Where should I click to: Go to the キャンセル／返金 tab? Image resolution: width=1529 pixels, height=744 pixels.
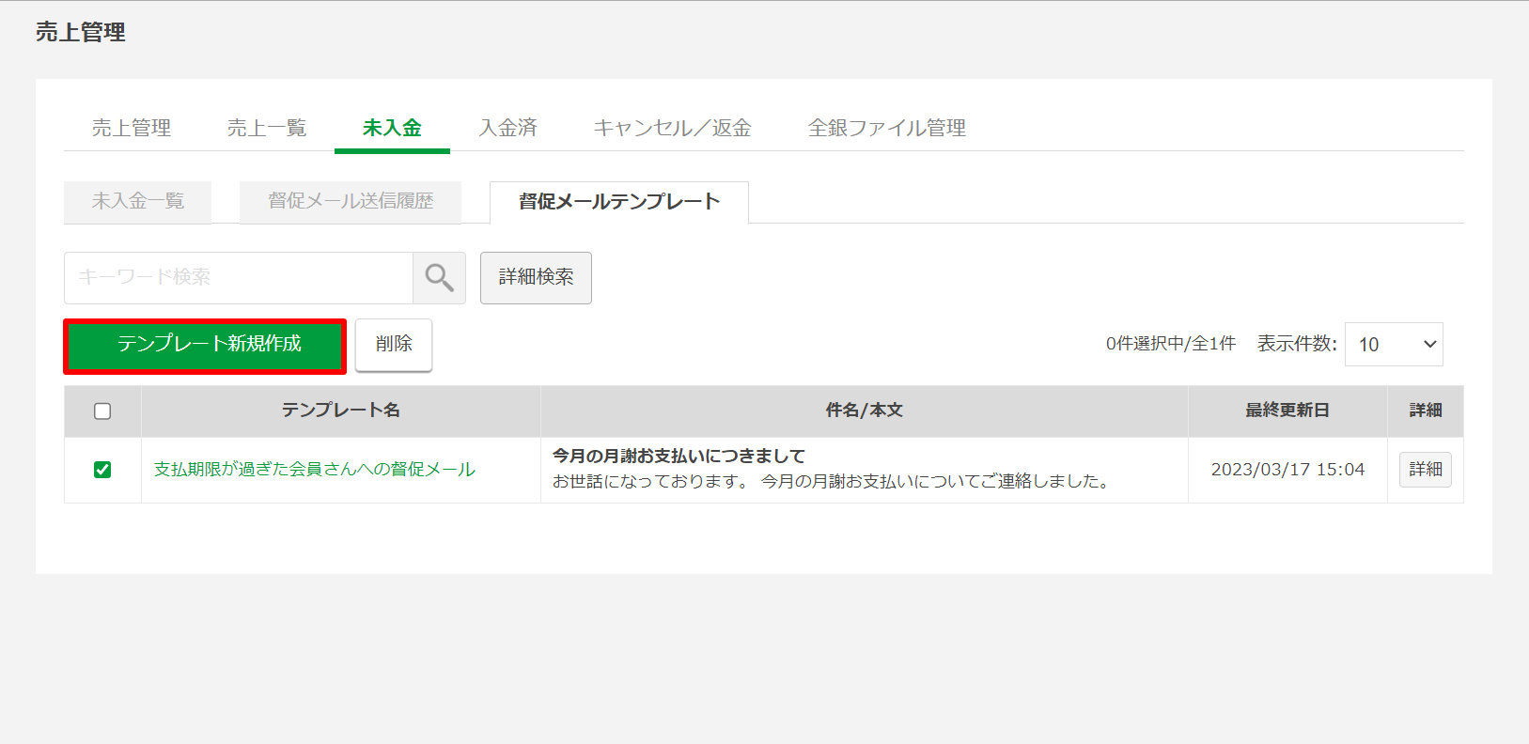tap(672, 128)
